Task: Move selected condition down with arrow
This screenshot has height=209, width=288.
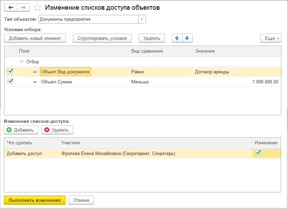Action: pyautogui.click(x=187, y=38)
